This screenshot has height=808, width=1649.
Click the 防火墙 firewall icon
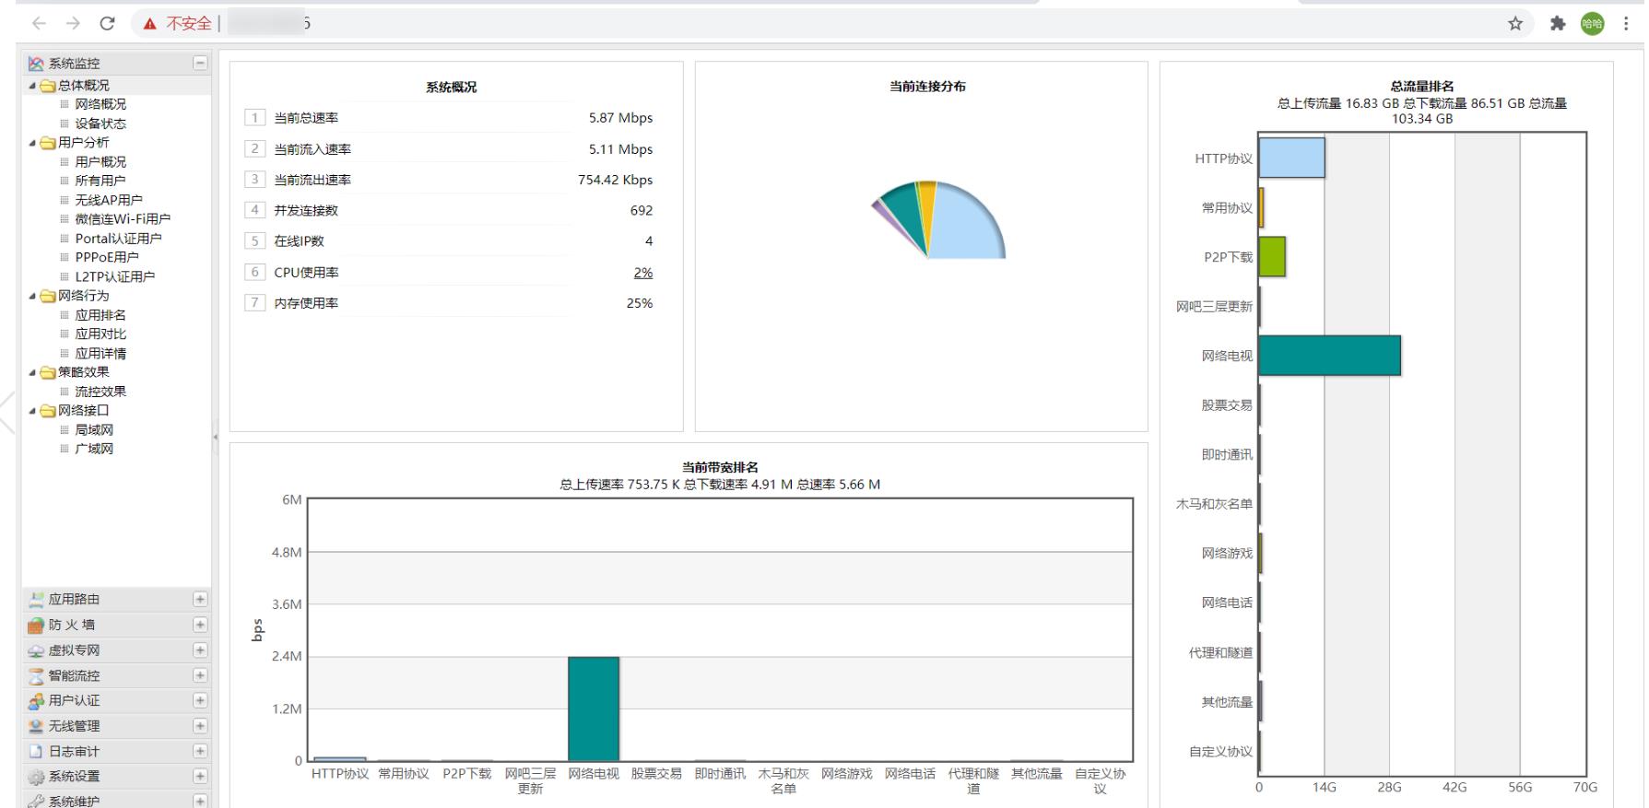point(36,626)
